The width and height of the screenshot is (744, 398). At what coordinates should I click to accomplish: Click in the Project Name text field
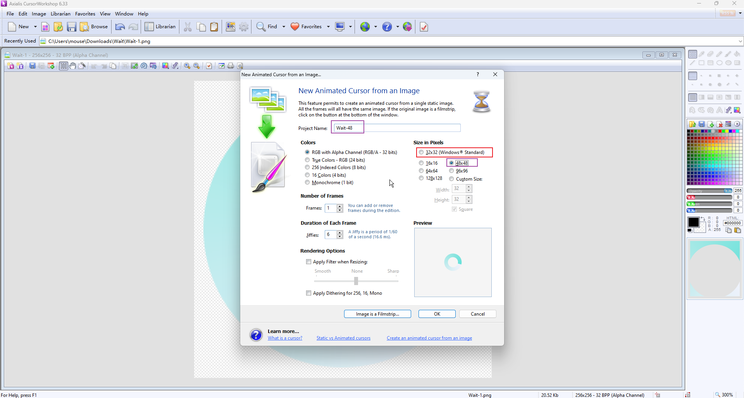click(x=411, y=128)
